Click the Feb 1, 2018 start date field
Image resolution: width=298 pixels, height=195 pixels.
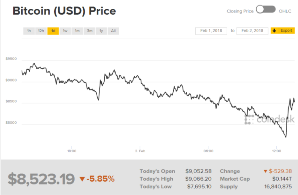[211, 31]
